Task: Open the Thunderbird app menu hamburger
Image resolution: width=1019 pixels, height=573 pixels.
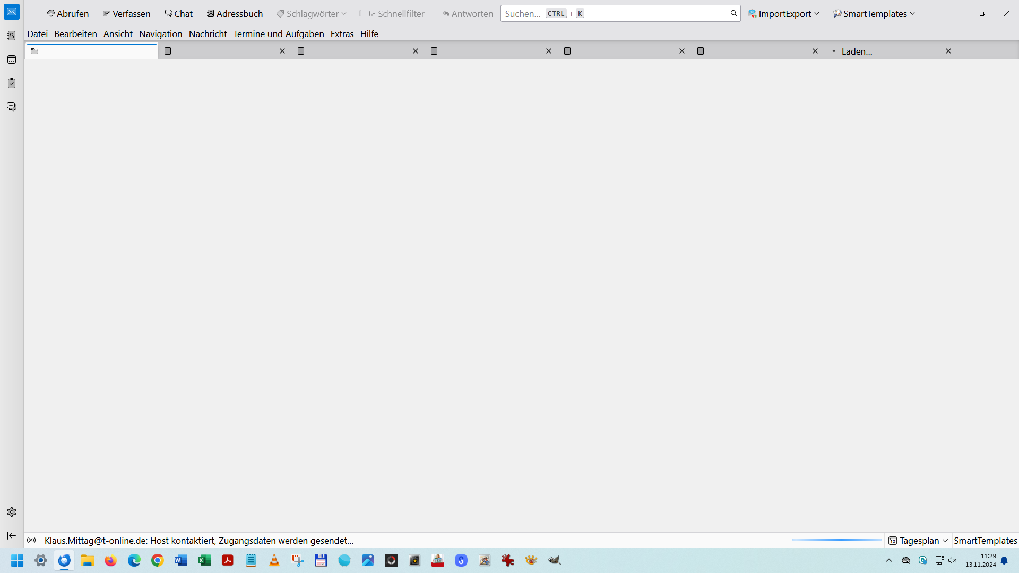Action: tap(935, 13)
